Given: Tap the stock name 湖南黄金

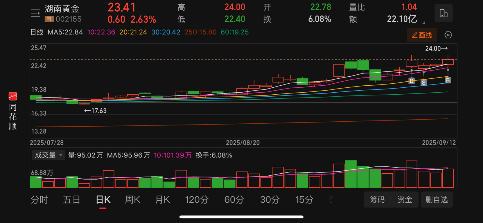Looking at the screenshot, I should [x=62, y=9].
